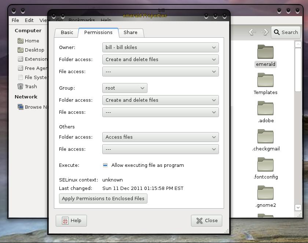Go back with the back arrow icon
This screenshot has height=243, width=308.
click(x=252, y=32)
